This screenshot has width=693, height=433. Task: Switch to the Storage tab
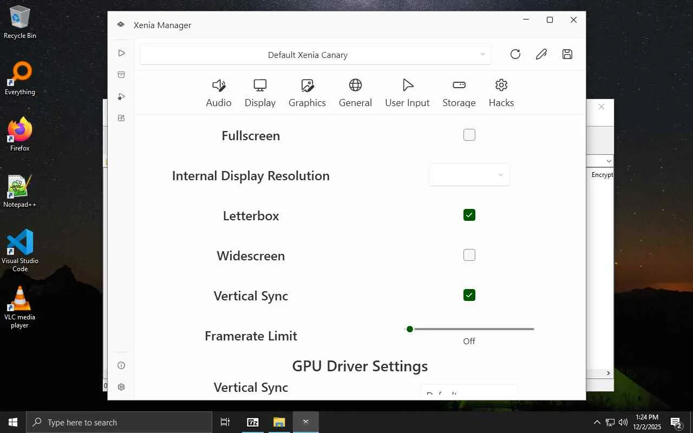pyautogui.click(x=459, y=93)
